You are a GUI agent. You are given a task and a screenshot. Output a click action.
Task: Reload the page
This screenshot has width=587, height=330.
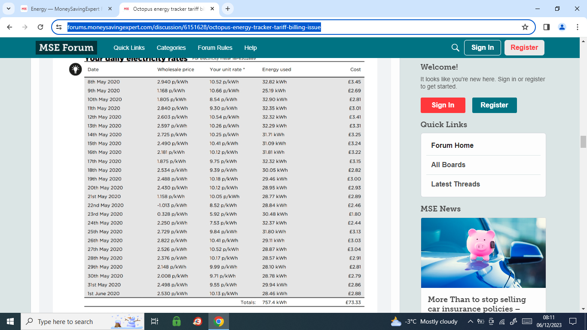click(x=40, y=27)
